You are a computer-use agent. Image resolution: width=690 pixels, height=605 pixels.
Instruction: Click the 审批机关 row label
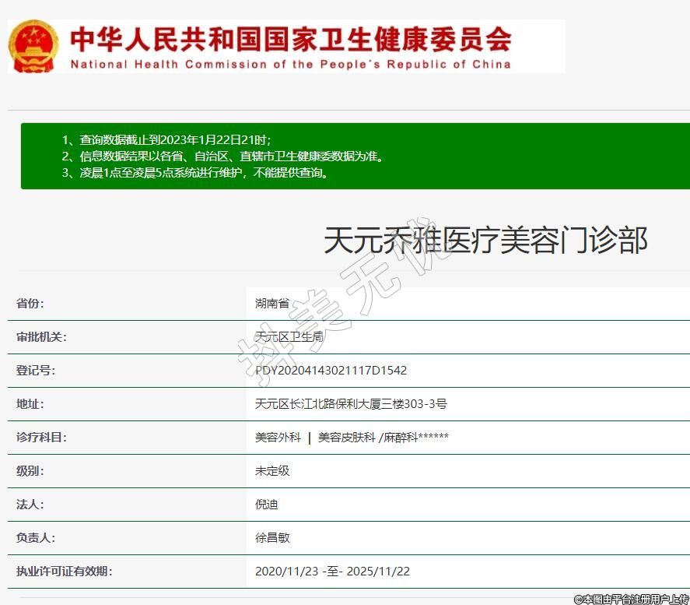41,337
